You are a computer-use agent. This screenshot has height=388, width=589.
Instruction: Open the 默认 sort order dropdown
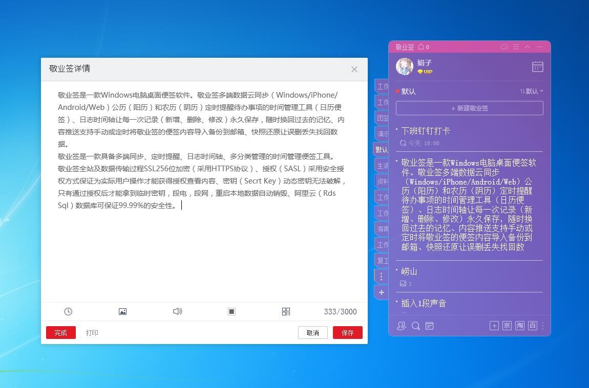tap(532, 91)
